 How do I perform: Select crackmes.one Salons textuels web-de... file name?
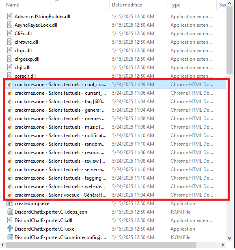pyautogui.click(x=60, y=186)
